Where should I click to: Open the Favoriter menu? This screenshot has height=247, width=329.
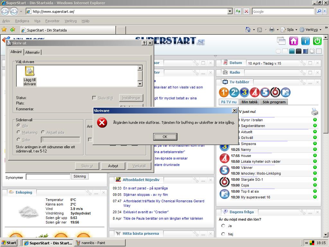click(x=52, y=21)
